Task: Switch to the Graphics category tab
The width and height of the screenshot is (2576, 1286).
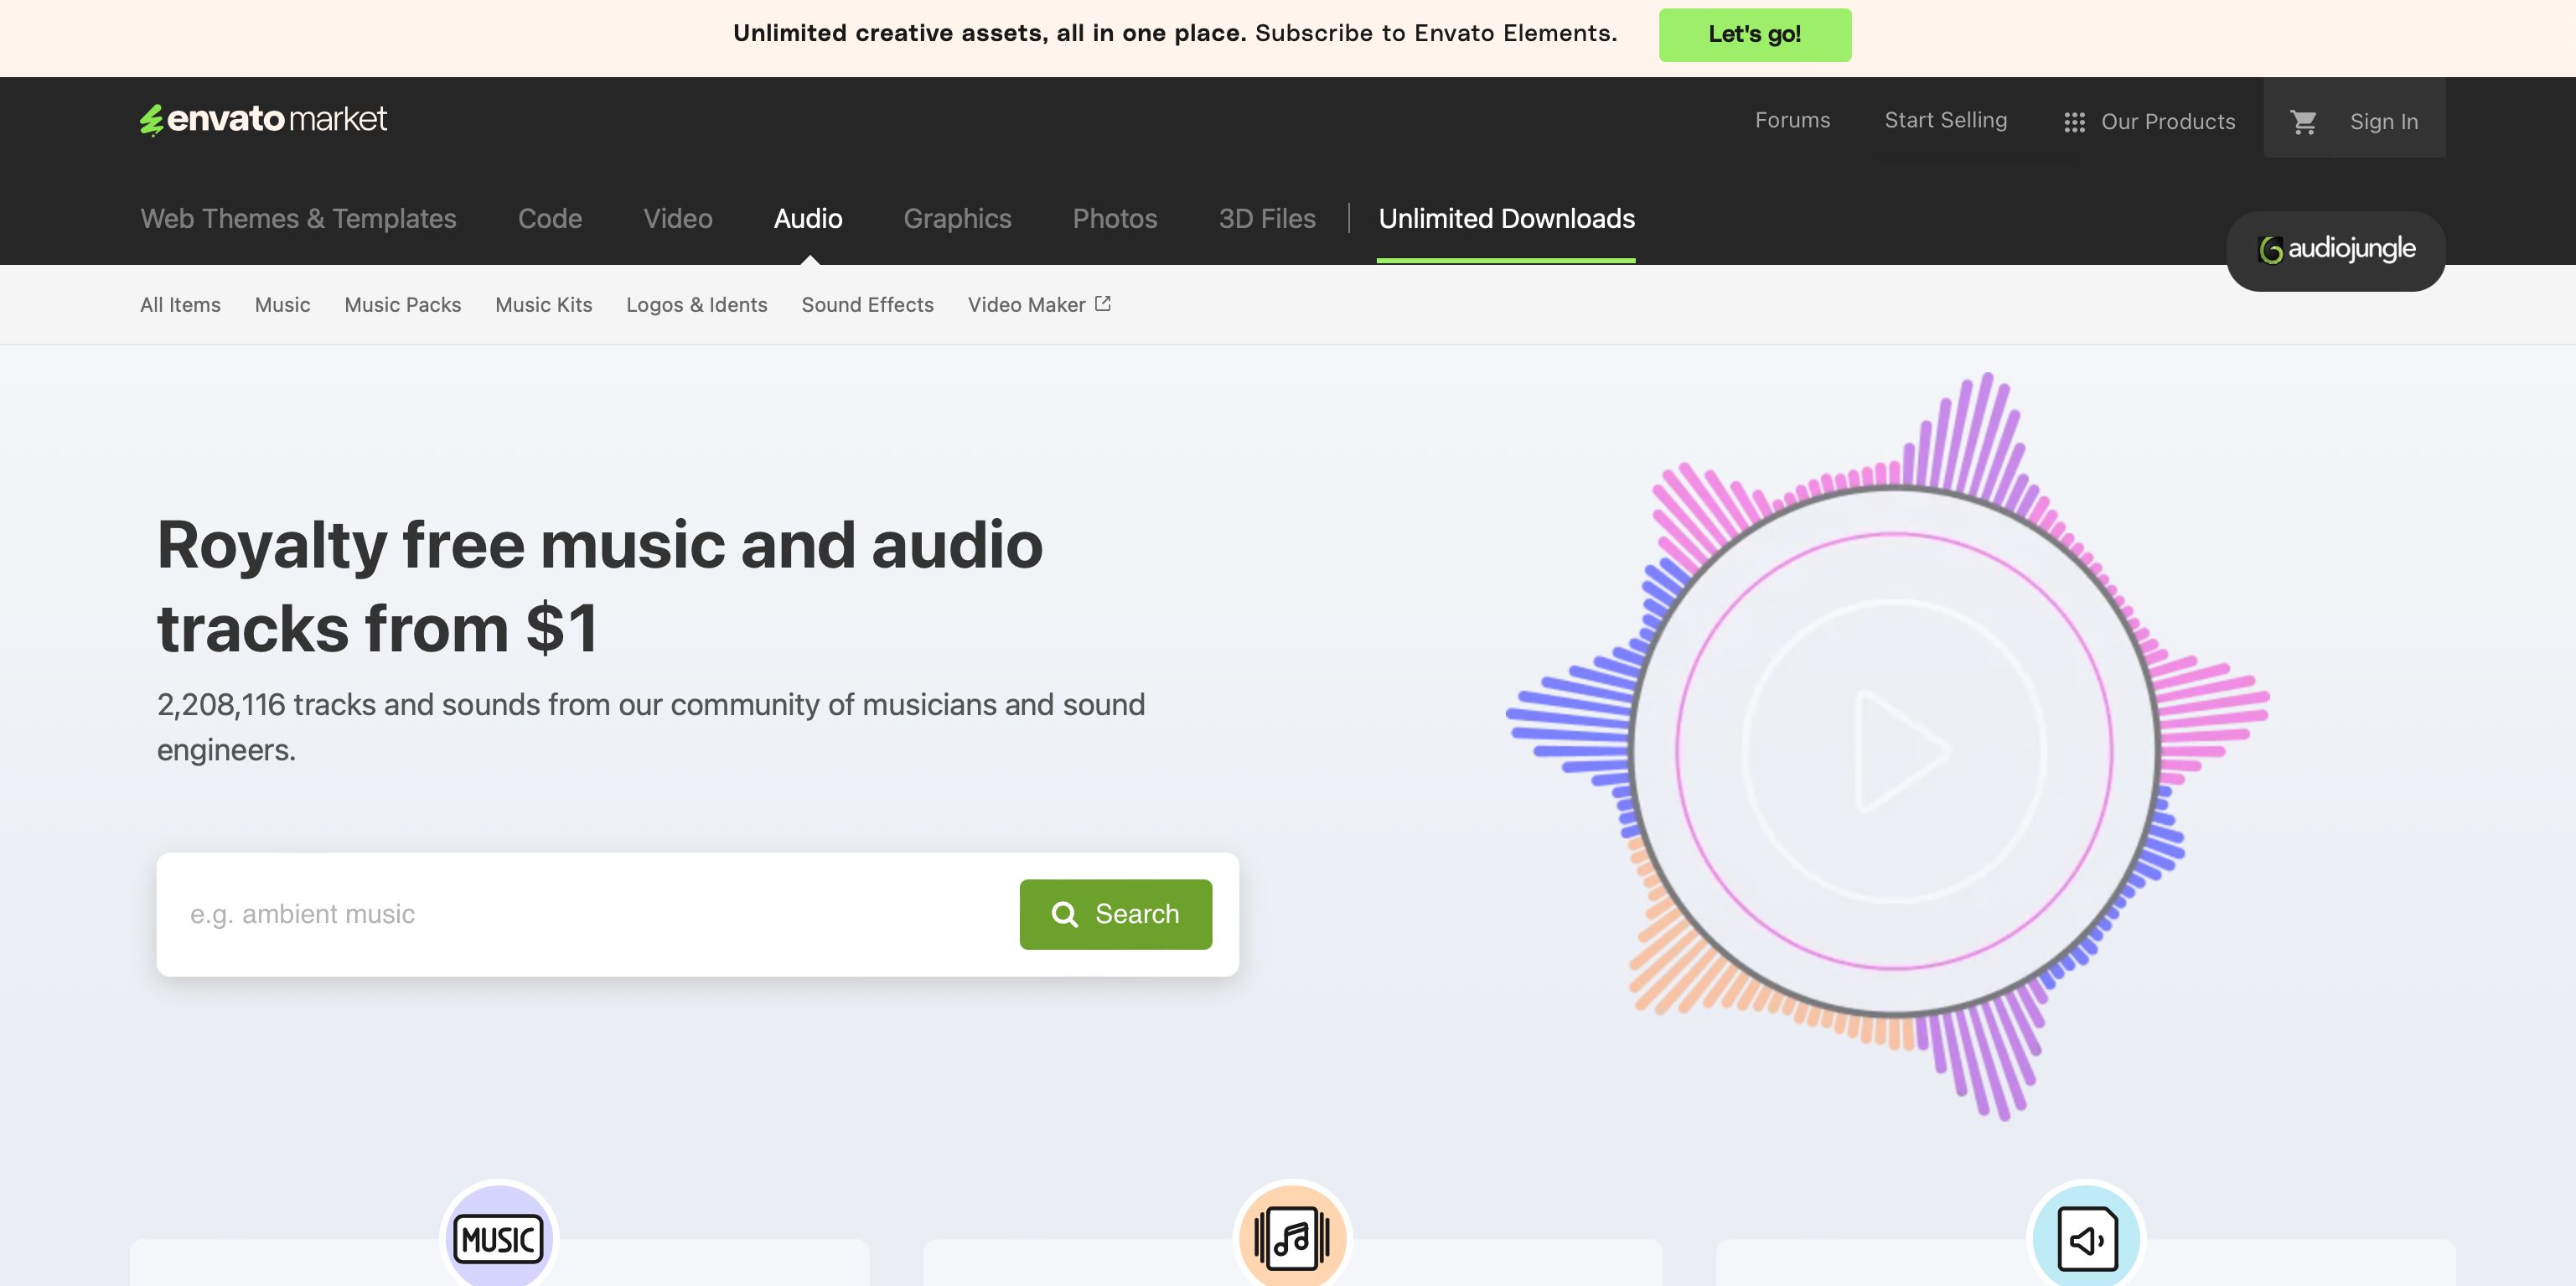Action: click(x=957, y=218)
